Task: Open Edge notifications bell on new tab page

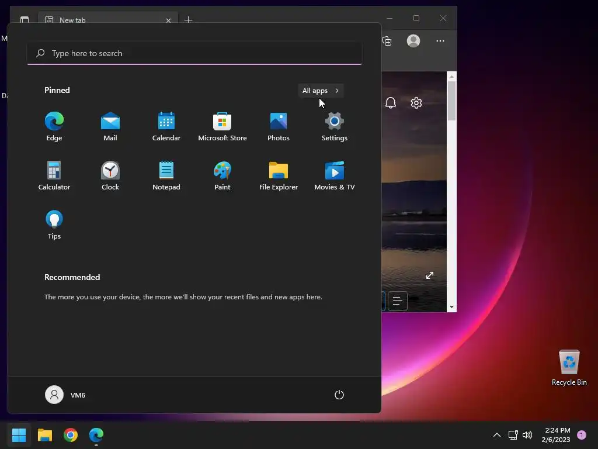Action: [x=391, y=103]
